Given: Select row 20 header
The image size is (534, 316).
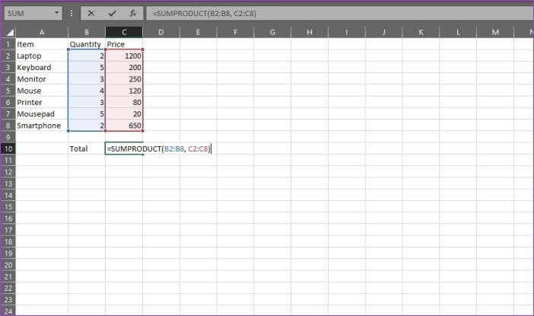Looking at the screenshot, I should 8,265.
